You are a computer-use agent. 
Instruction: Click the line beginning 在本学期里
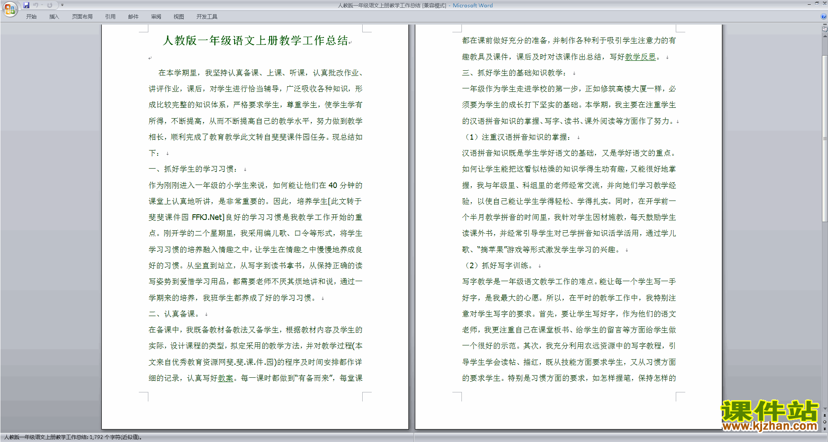(x=260, y=73)
